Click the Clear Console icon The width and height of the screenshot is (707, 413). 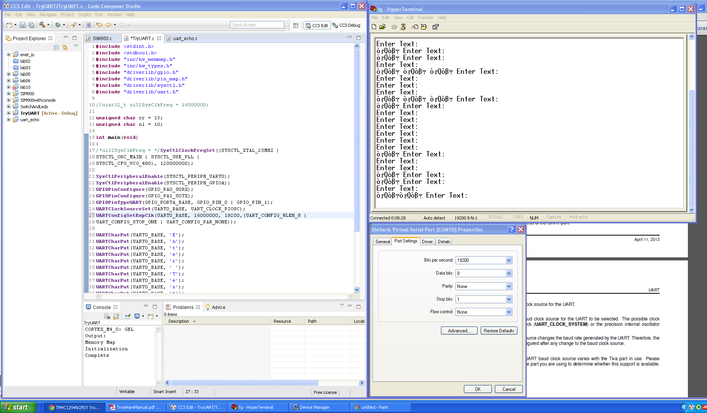[x=107, y=316]
